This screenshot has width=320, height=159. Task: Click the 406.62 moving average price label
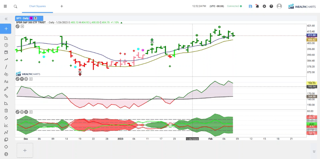[x=312, y=40]
